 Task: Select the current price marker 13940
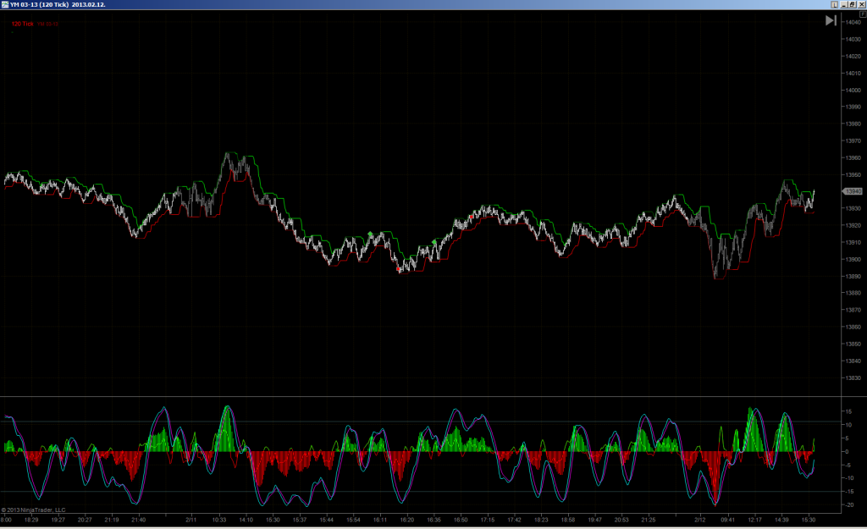(852, 191)
